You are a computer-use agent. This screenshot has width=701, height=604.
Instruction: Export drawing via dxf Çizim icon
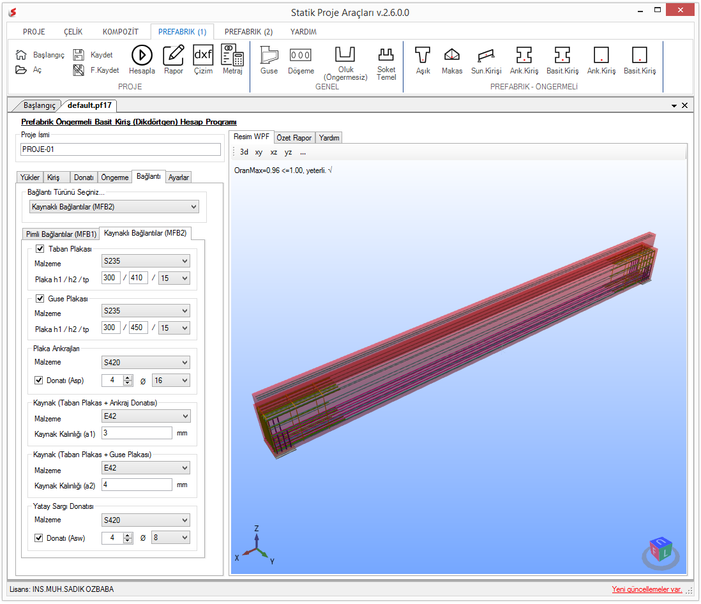203,54
